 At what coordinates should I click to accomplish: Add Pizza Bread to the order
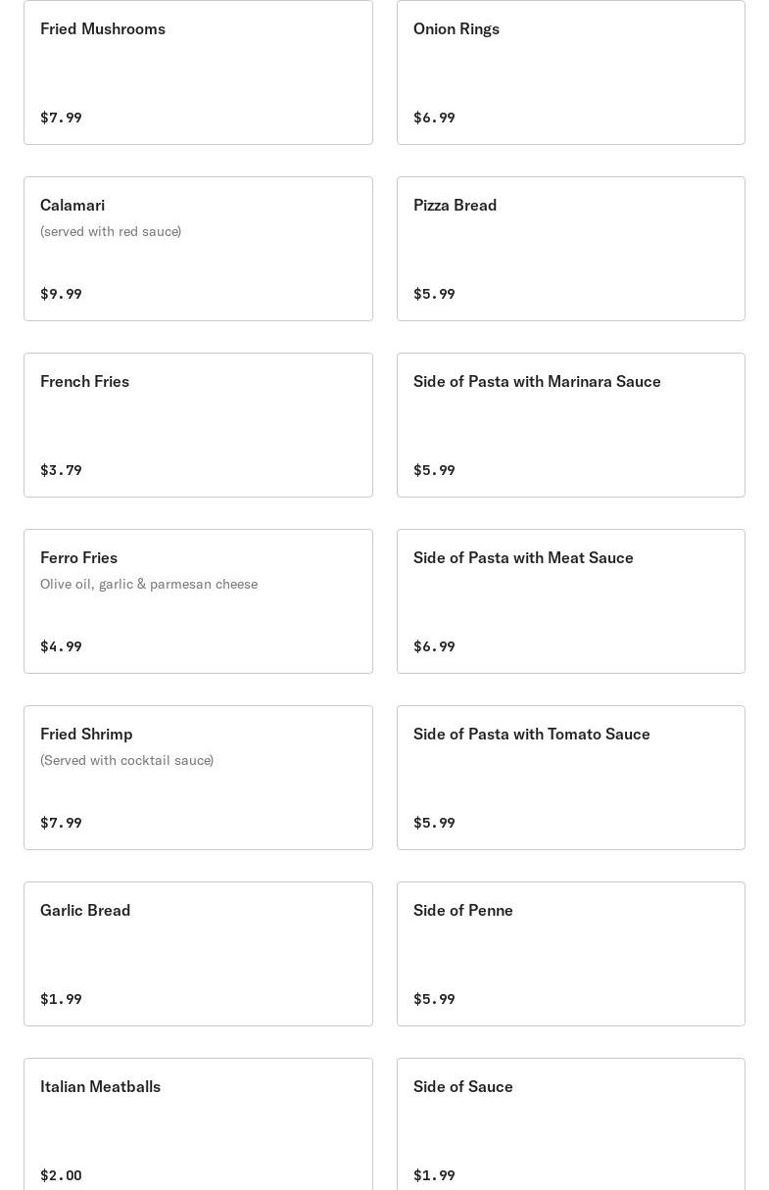tap(570, 249)
